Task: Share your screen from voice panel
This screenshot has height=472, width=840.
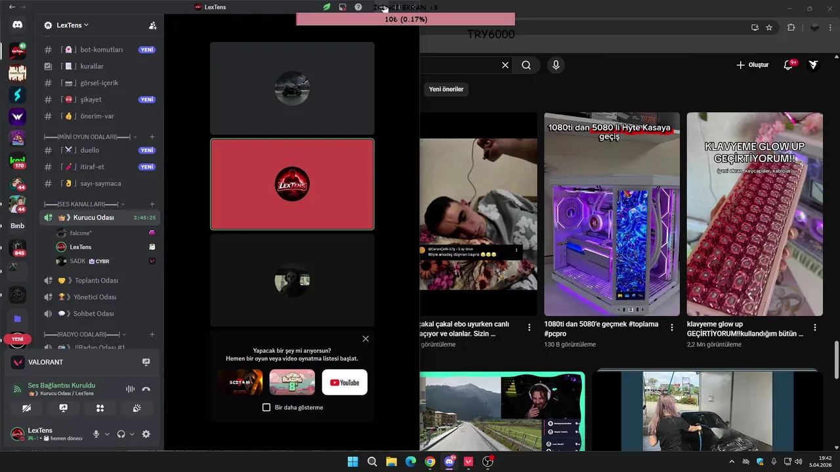Action: (63, 408)
